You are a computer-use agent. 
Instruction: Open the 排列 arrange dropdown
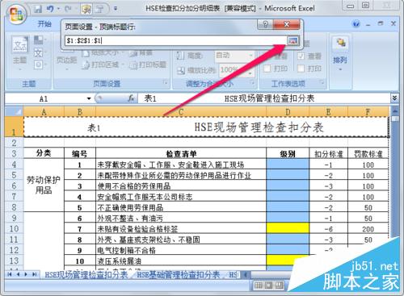point(340,54)
